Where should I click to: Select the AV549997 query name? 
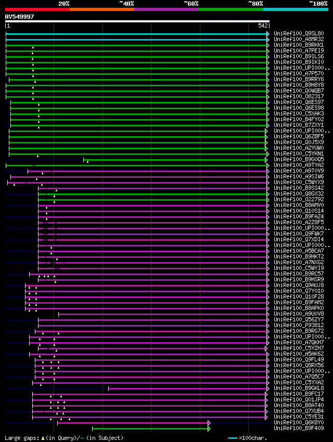[19, 17]
